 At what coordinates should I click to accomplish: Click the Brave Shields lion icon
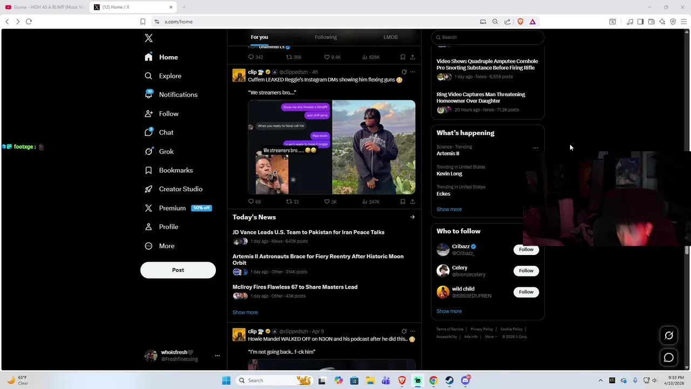pos(520,22)
